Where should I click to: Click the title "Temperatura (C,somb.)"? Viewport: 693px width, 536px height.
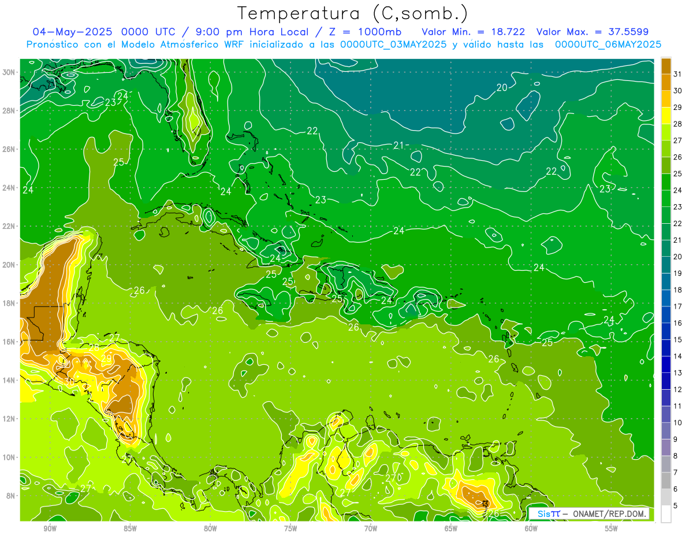352,14
